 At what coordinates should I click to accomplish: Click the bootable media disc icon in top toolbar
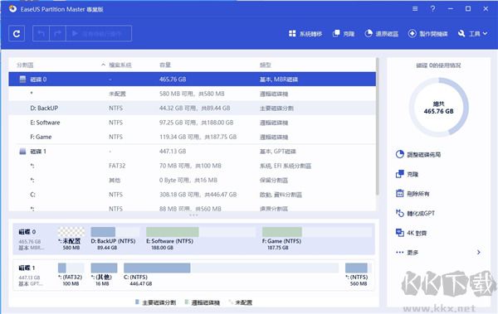click(x=412, y=34)
